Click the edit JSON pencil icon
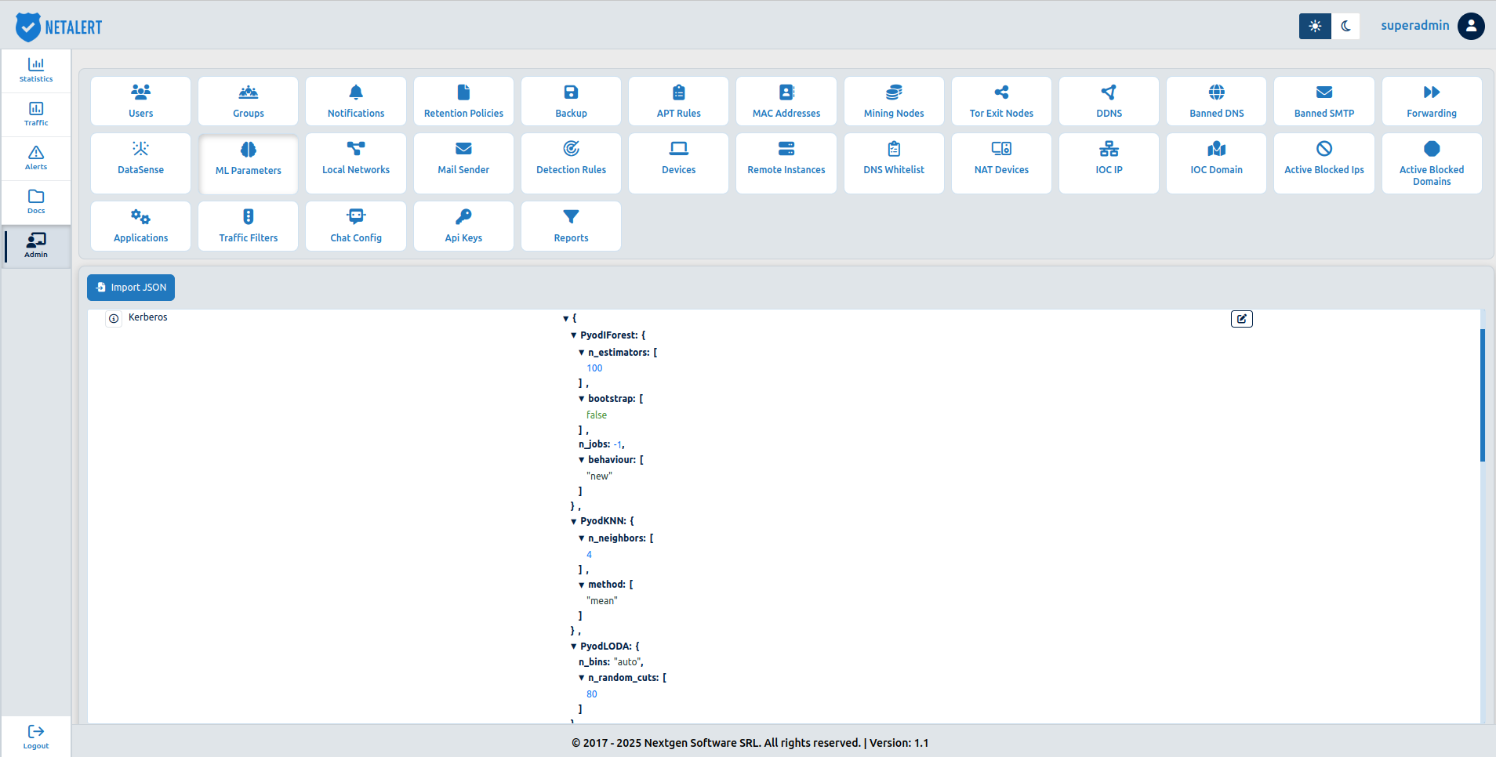The image size is (1496, 757). pos(1242,319)
